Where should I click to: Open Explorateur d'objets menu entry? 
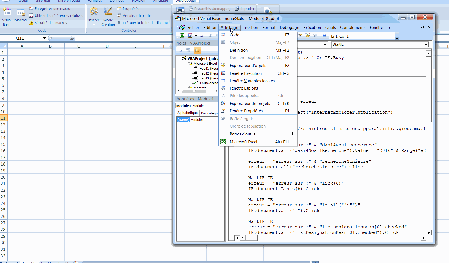click(x=258, y=66)
